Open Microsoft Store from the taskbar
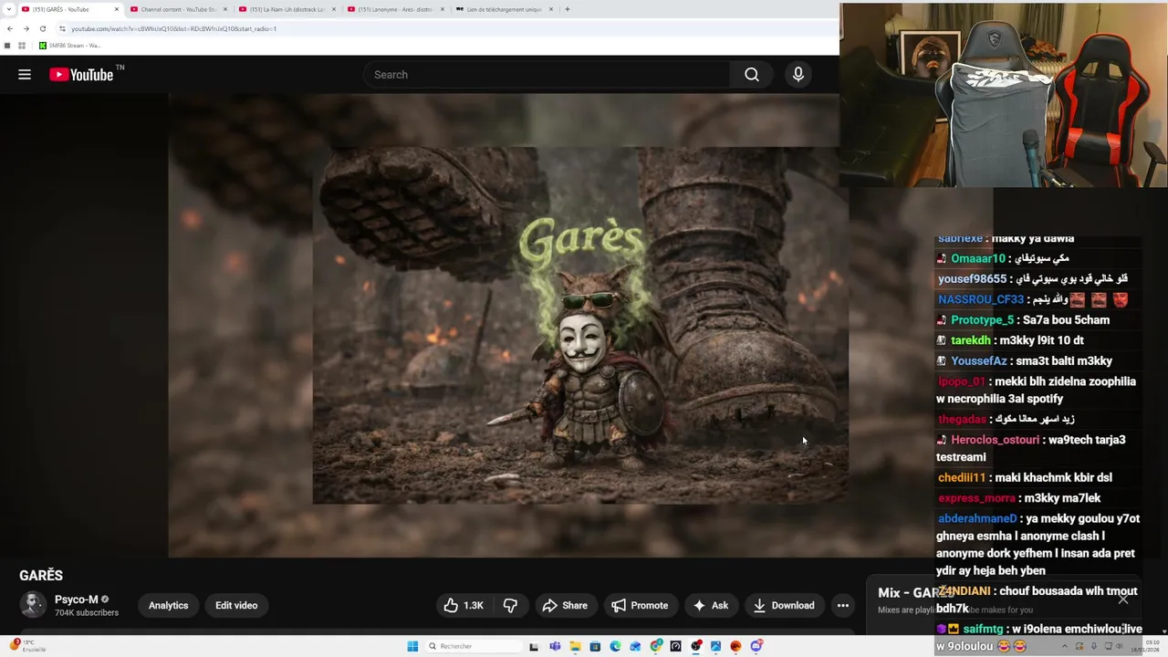1168x657 pixels. (595, 647)
